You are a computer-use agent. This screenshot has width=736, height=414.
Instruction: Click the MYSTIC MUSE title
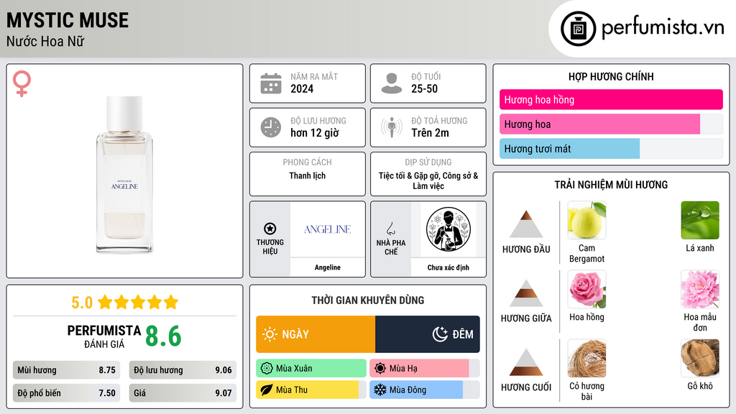coord(67,20)
